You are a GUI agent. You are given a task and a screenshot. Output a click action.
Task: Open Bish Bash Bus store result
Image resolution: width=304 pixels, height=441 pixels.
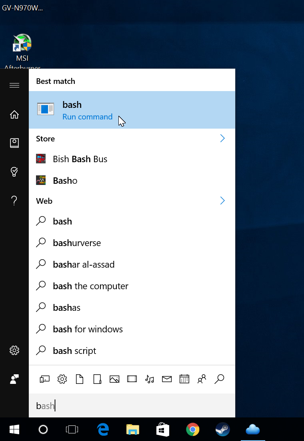click(132, 159)
